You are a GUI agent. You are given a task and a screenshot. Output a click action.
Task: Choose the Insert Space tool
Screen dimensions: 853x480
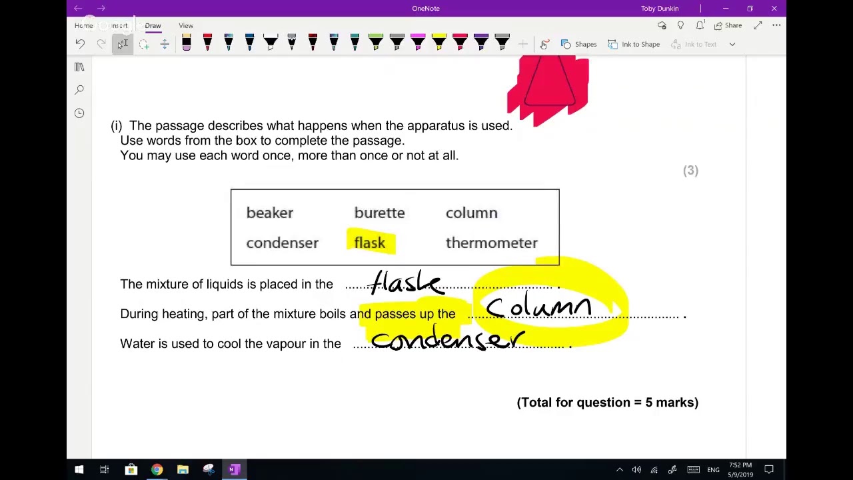165,44
